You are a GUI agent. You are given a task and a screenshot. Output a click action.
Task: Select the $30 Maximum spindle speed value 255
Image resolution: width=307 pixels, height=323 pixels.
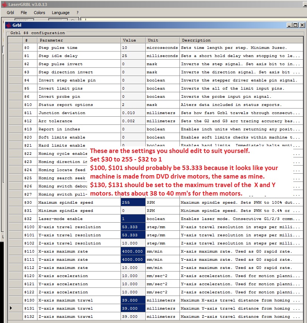point(133,203)
